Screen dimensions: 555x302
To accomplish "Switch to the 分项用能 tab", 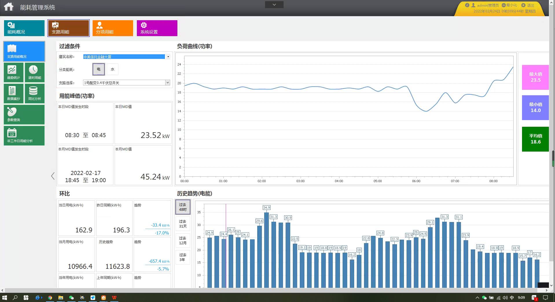I will click(113, 28).
